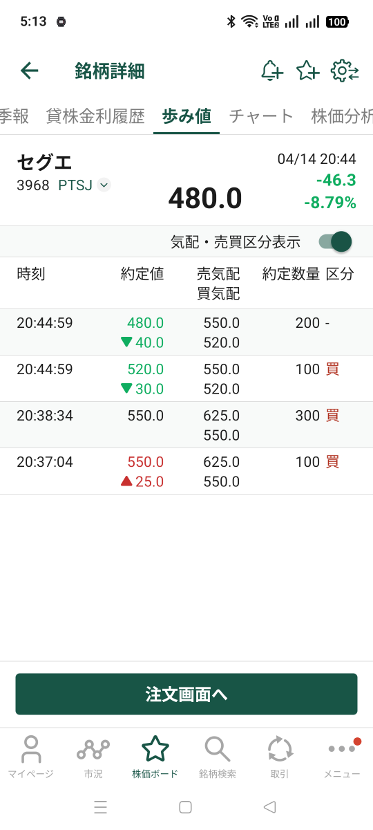The width and height of the screenshot is (373, 830).
Task: Switch to the チャート tab
Action: (261, 116)
